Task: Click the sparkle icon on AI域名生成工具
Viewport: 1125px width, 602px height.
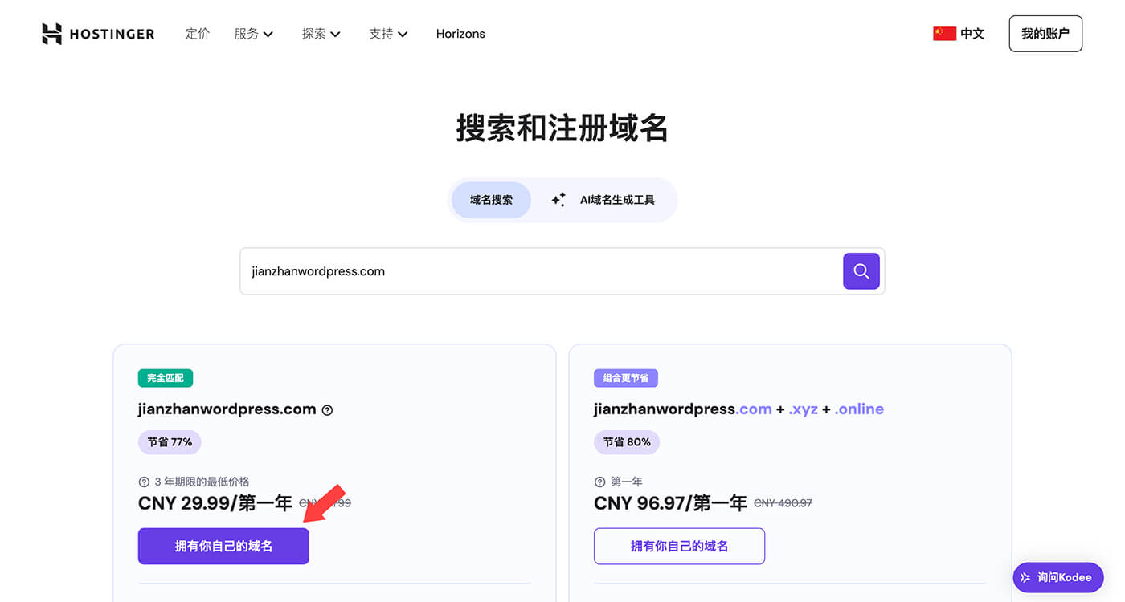Action: click(x=558, y=200)
